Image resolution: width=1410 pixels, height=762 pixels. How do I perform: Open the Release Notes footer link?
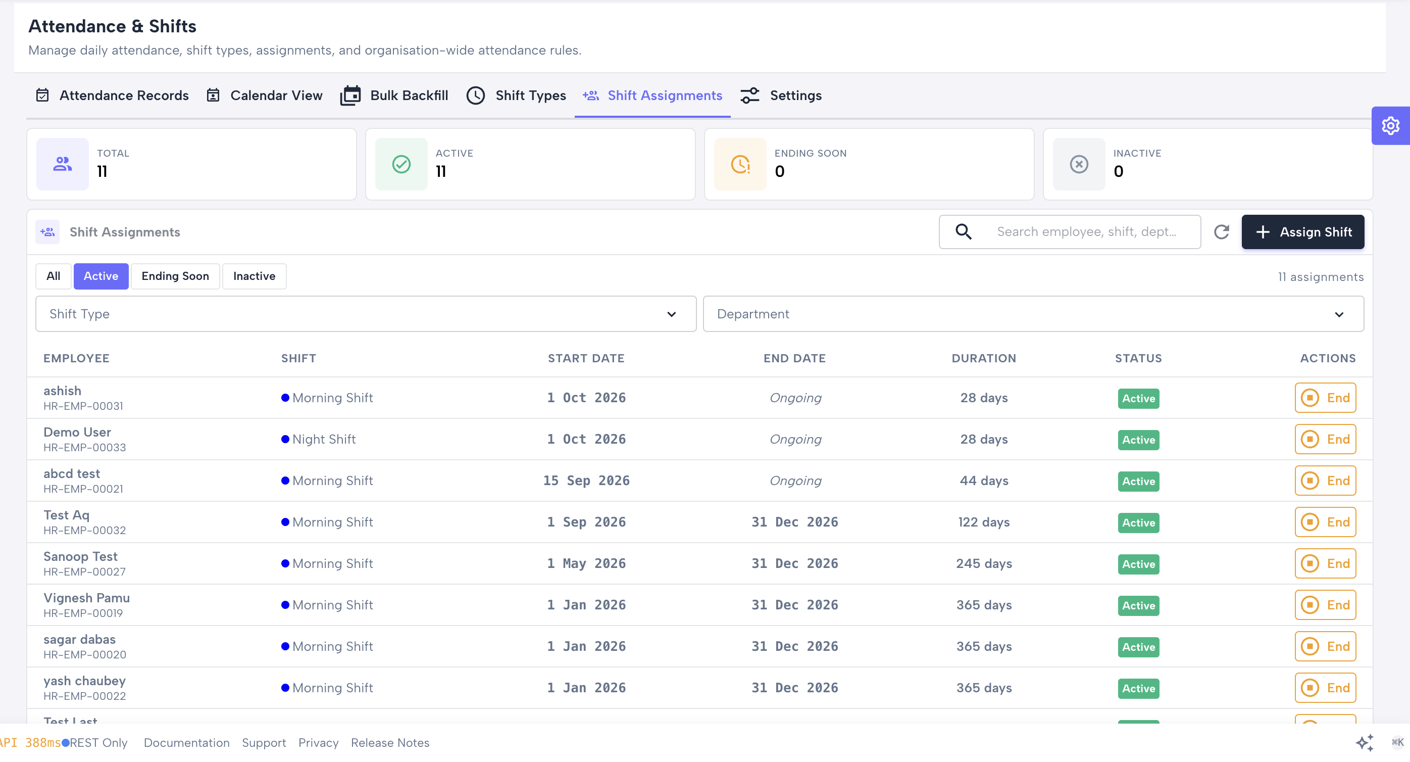pos(390,742)
